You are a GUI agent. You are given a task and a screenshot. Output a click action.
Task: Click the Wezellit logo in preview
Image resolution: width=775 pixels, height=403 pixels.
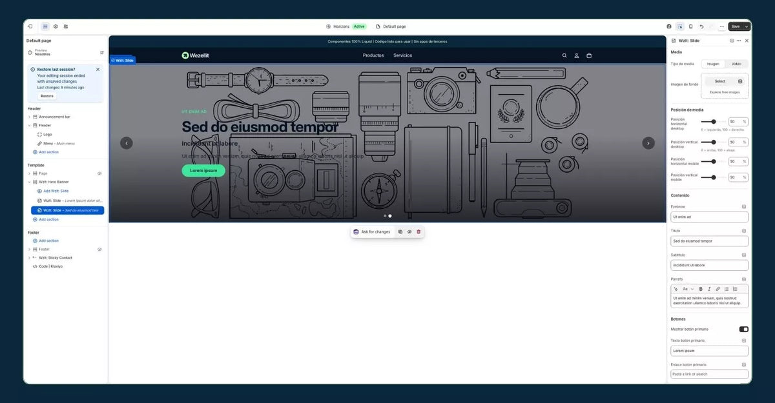195,55
